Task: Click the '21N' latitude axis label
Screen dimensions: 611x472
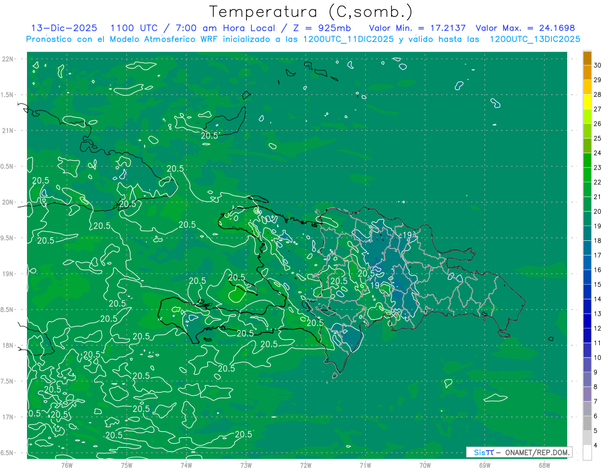Action: point(7,131)
